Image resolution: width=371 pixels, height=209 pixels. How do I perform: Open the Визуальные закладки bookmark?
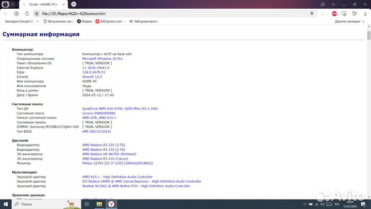point(58,21)
